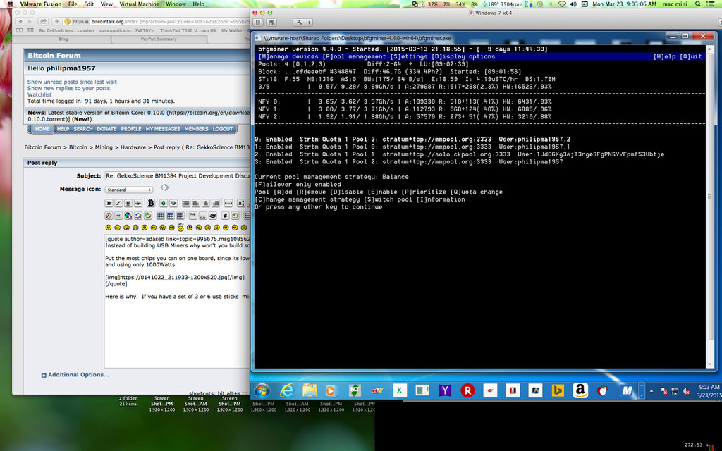This screenshot has width=722, height=451.
Task: Switch to PayPal: Summary tab
Action: pos(159,39)
